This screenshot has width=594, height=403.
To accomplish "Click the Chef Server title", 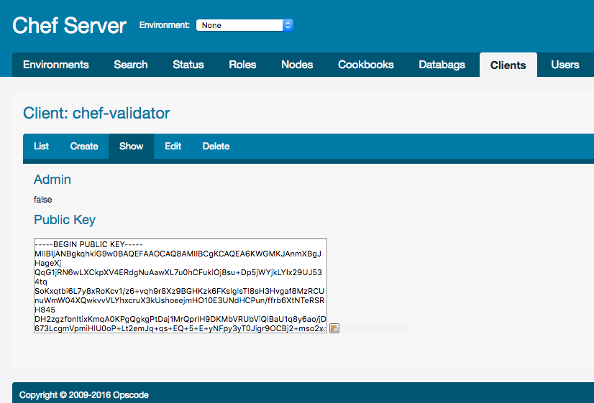I will (x=69, y=25).
